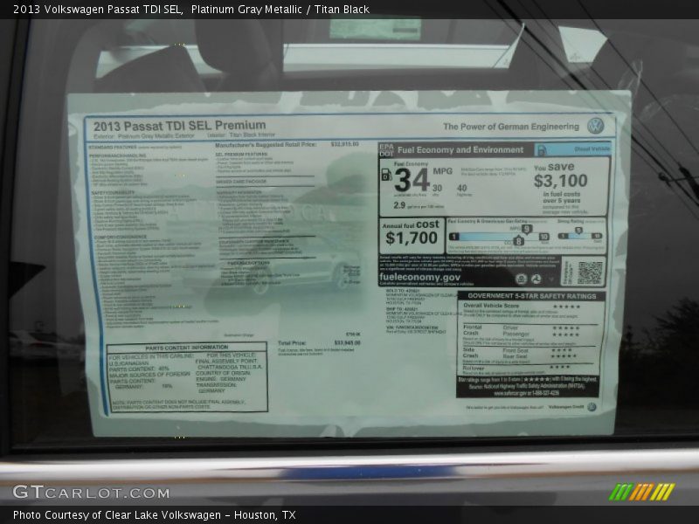The image size is (699, 524).
Task: Click the fueleconomy.gov web address
Action: [x=419, y=277]
